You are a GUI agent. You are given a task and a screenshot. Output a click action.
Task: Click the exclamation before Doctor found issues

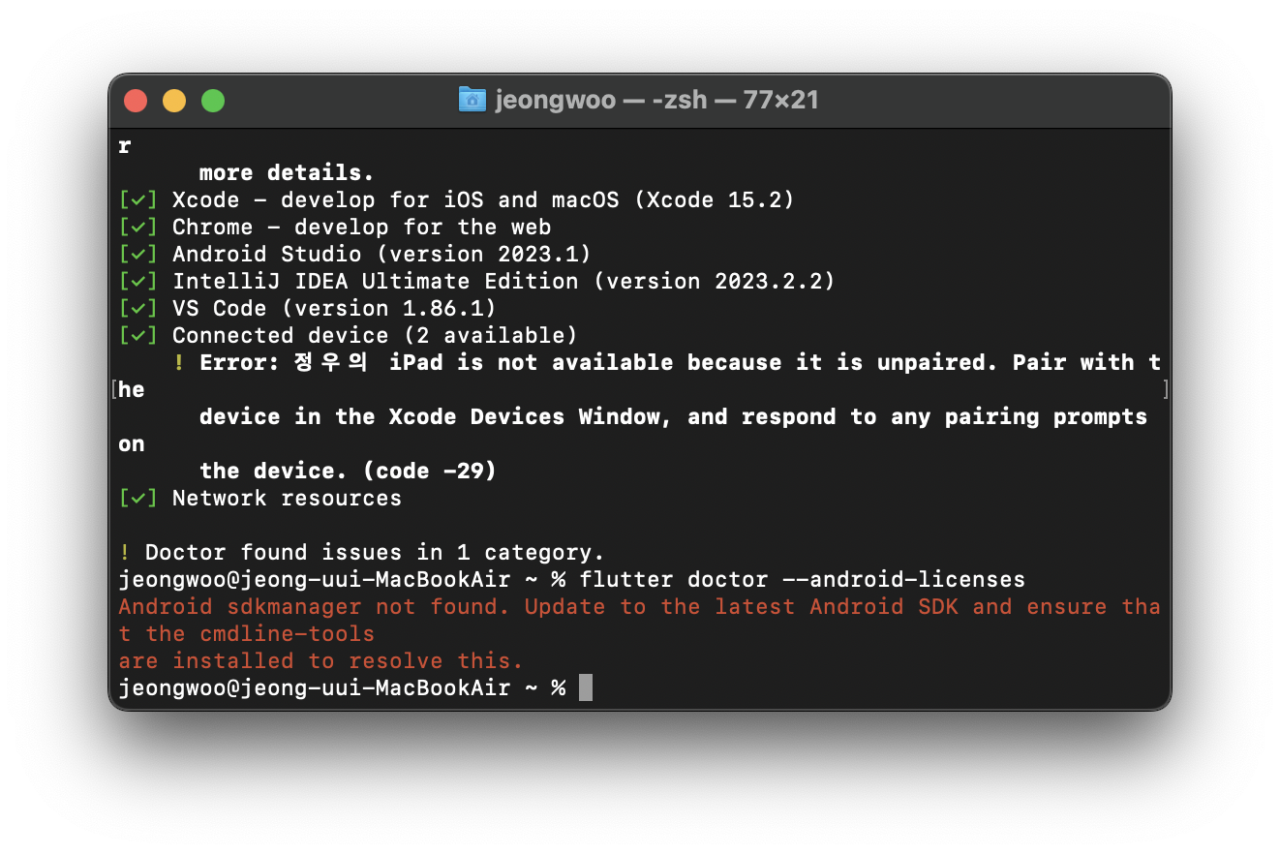124,553
